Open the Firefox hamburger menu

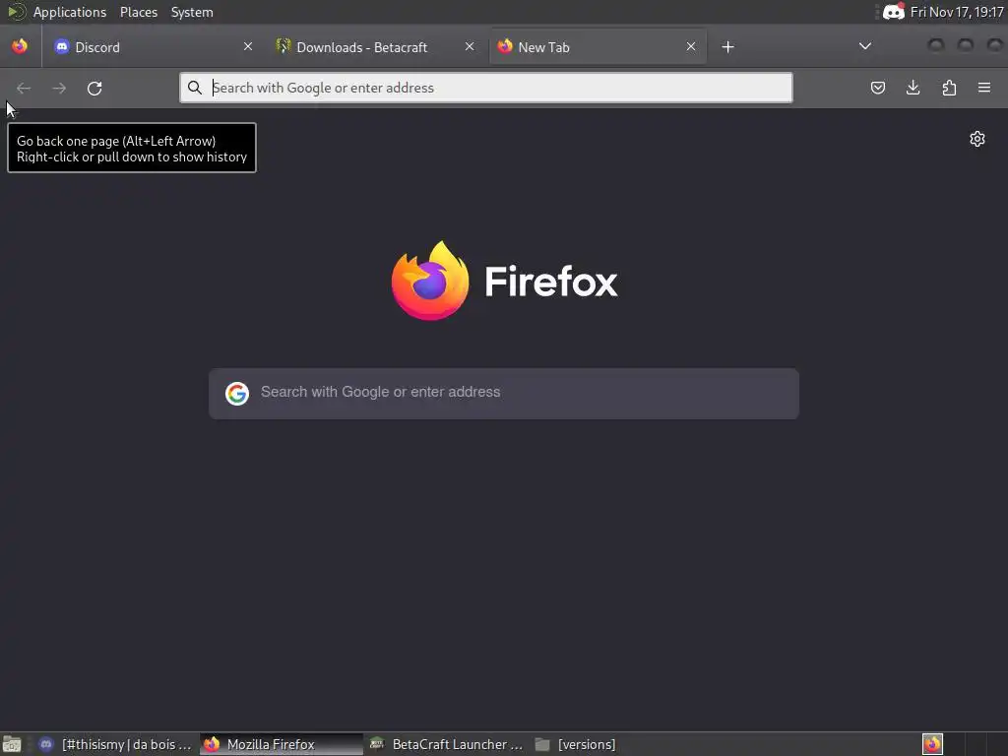[984, 88]
